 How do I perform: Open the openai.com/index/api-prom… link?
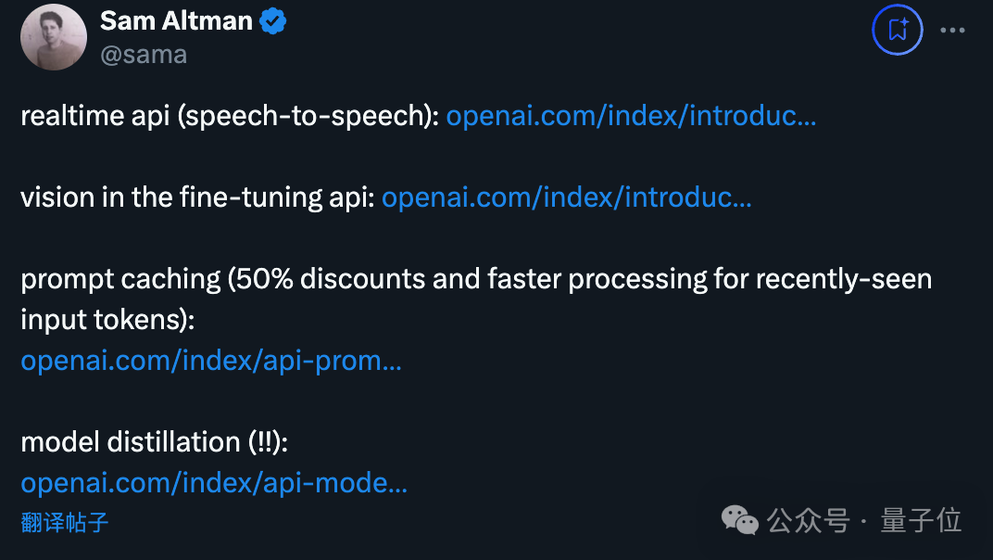click(x=211, y=361)
